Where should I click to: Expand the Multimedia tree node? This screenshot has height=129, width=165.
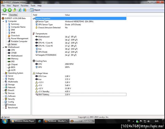3,82
